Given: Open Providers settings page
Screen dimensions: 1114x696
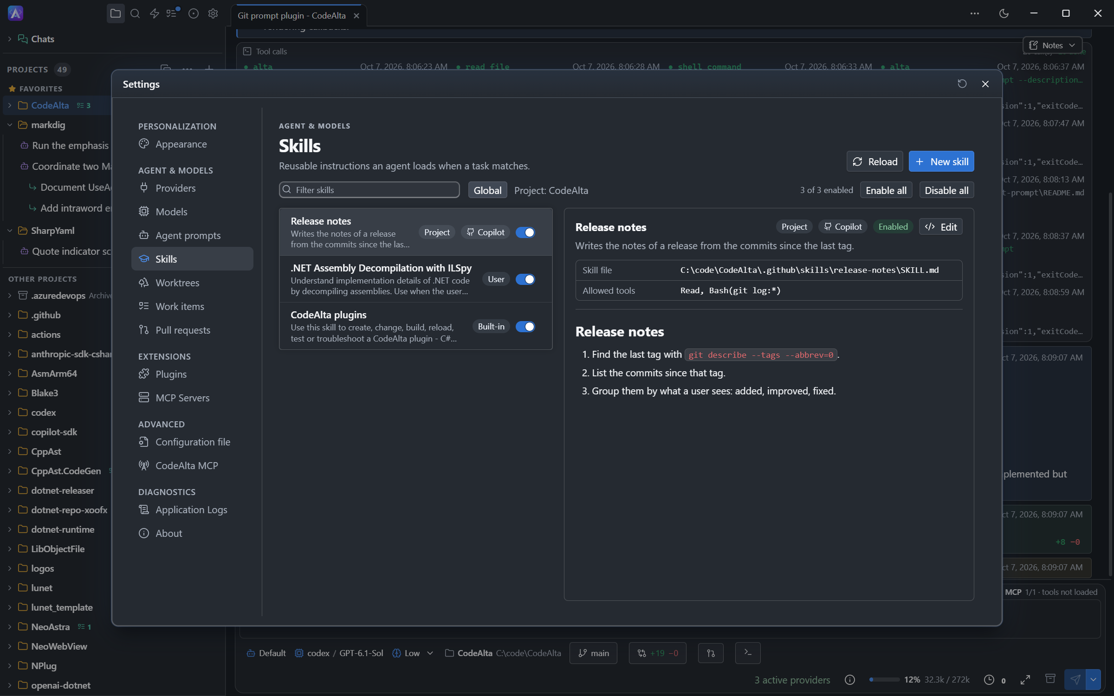Looking at the screenshot, I should [192, 188].
